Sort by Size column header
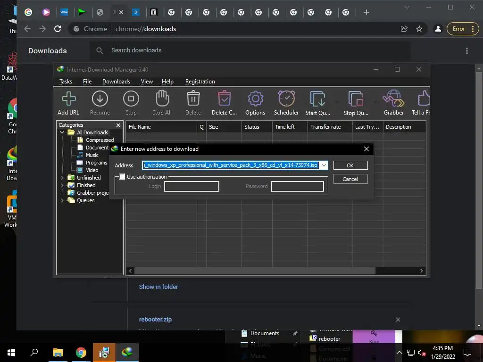 pos(224,127)
